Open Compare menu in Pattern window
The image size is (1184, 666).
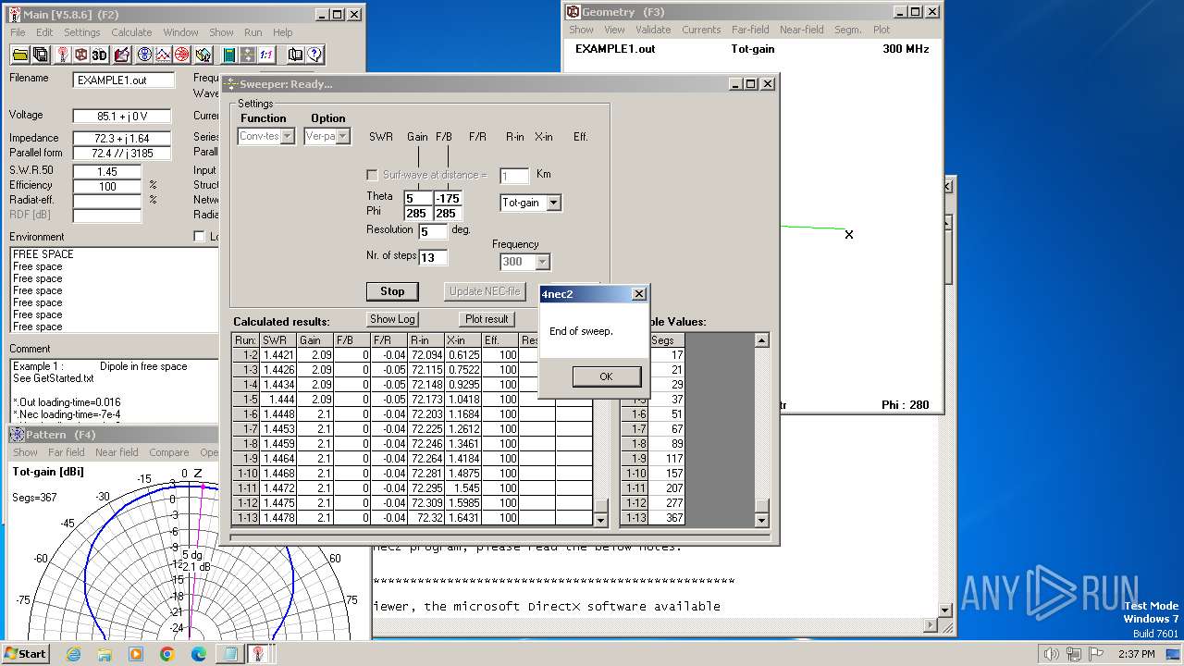[169, 452]
